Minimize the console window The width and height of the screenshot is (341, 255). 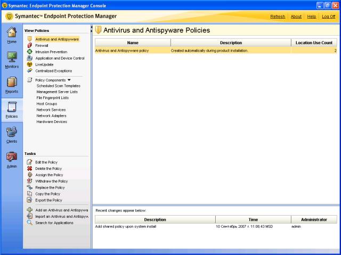[x=320, y=5]
